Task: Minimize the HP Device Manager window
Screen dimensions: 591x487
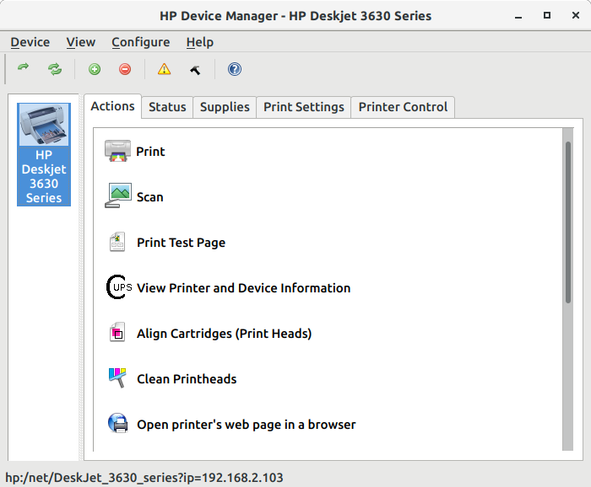Action: coord(518,16)
